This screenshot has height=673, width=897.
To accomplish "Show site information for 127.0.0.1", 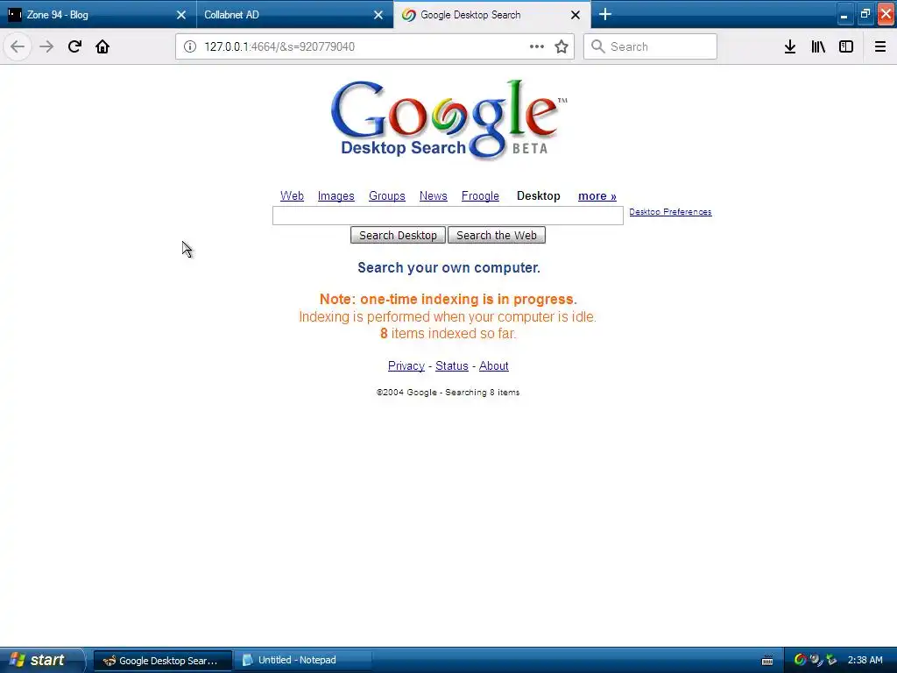I will [189, 46].
